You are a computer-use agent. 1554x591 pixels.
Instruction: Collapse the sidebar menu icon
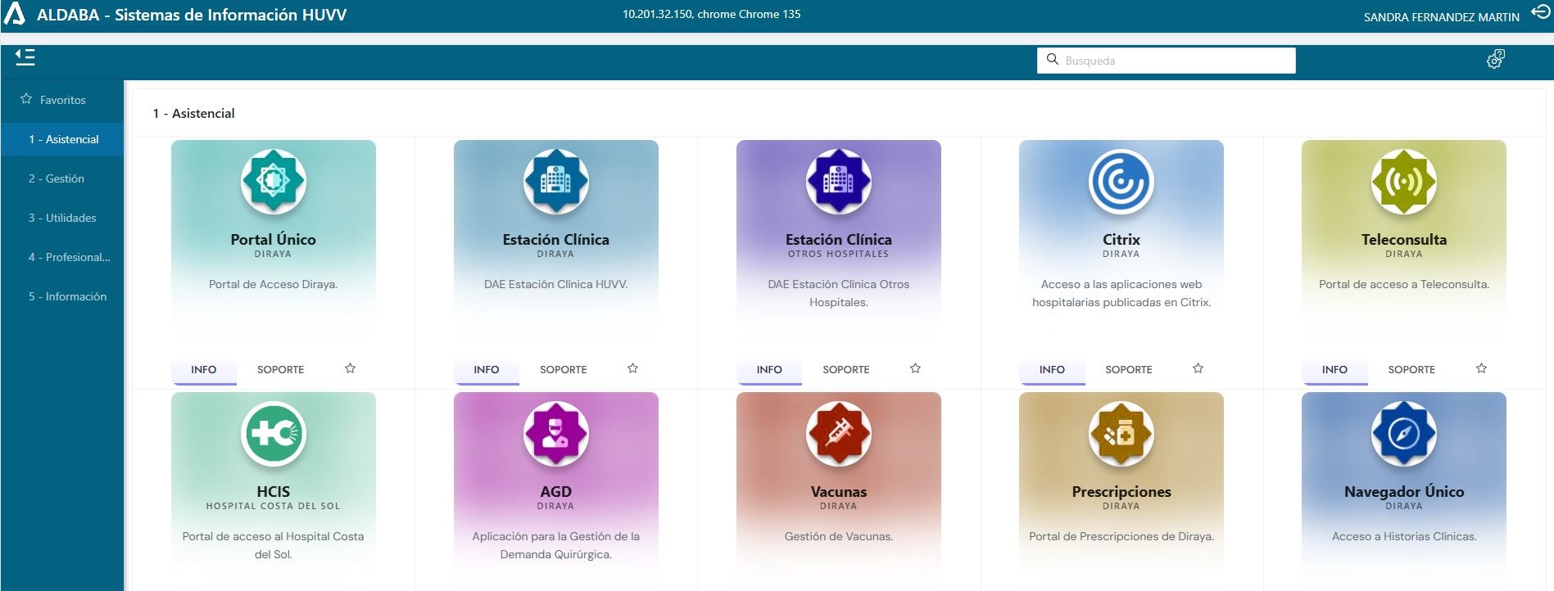click(x=25, y=57)
